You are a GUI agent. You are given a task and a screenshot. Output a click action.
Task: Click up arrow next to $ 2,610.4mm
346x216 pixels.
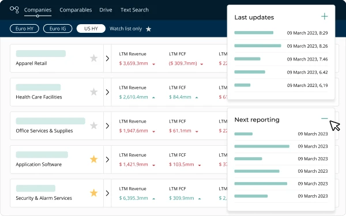154,97
